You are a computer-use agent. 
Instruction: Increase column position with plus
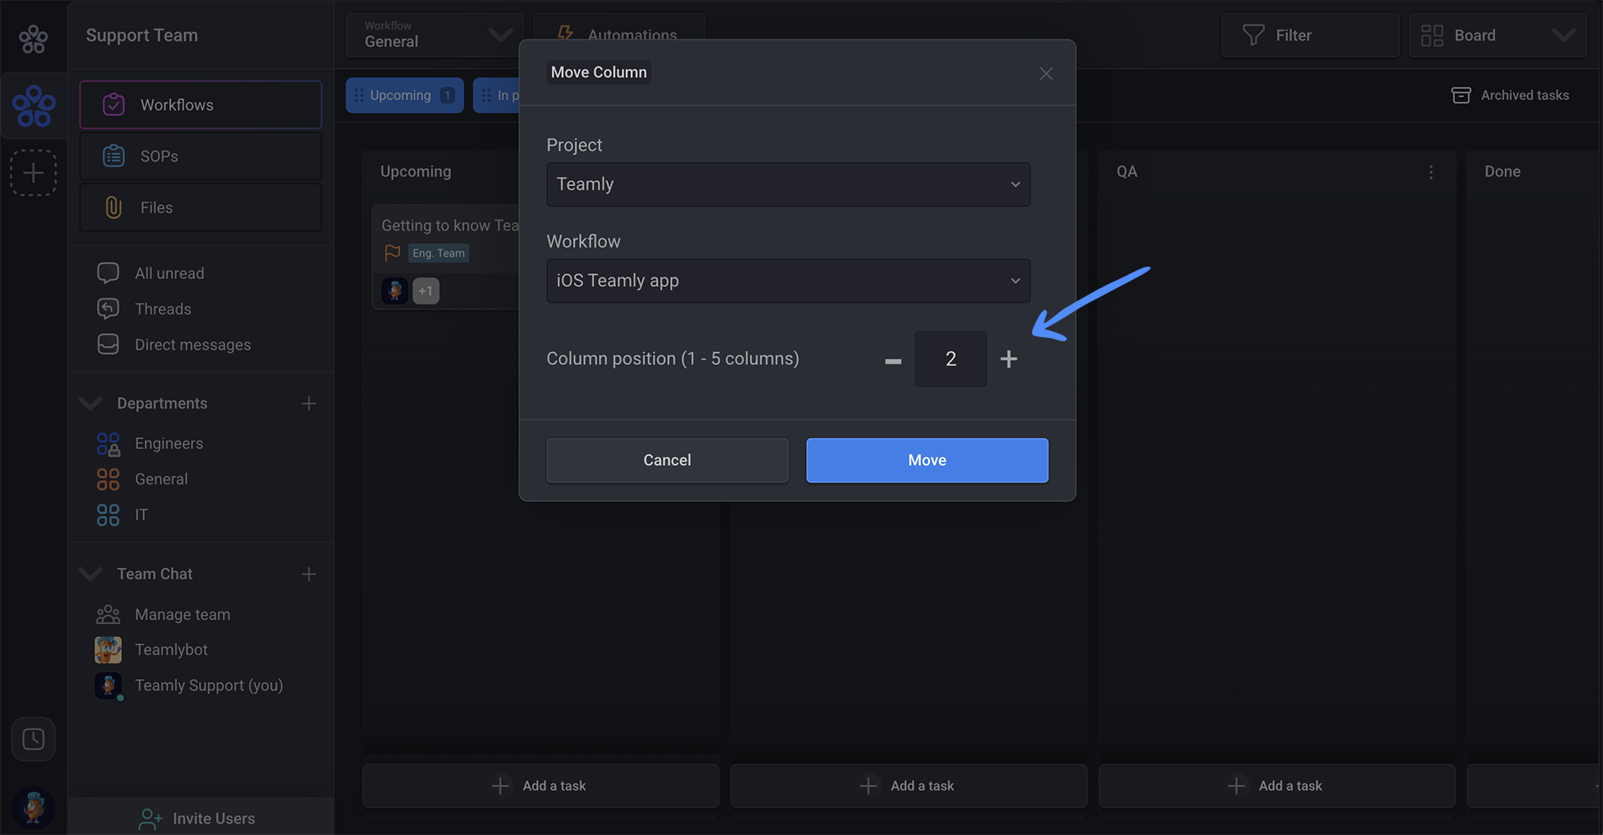click(1009, 359)
